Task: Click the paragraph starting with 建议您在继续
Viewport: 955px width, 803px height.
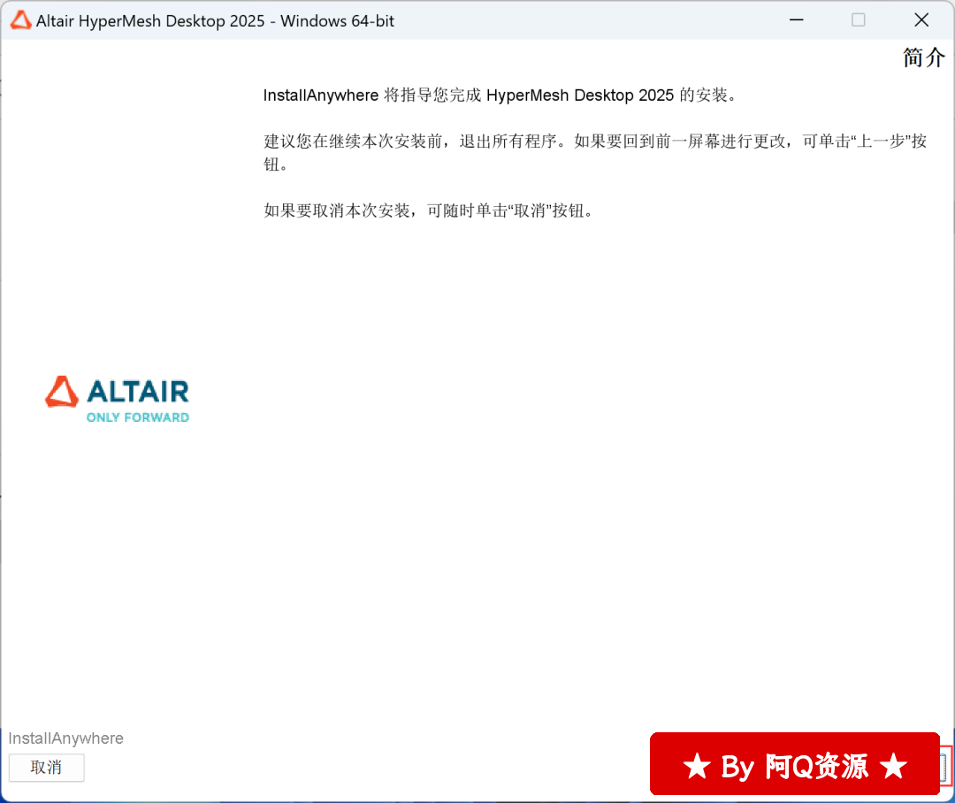Action: [595, 152]
